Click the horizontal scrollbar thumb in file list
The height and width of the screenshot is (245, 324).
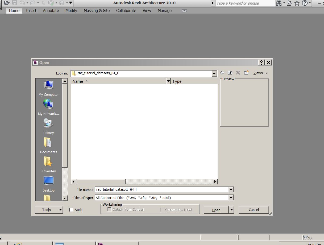tap(101, 182)
